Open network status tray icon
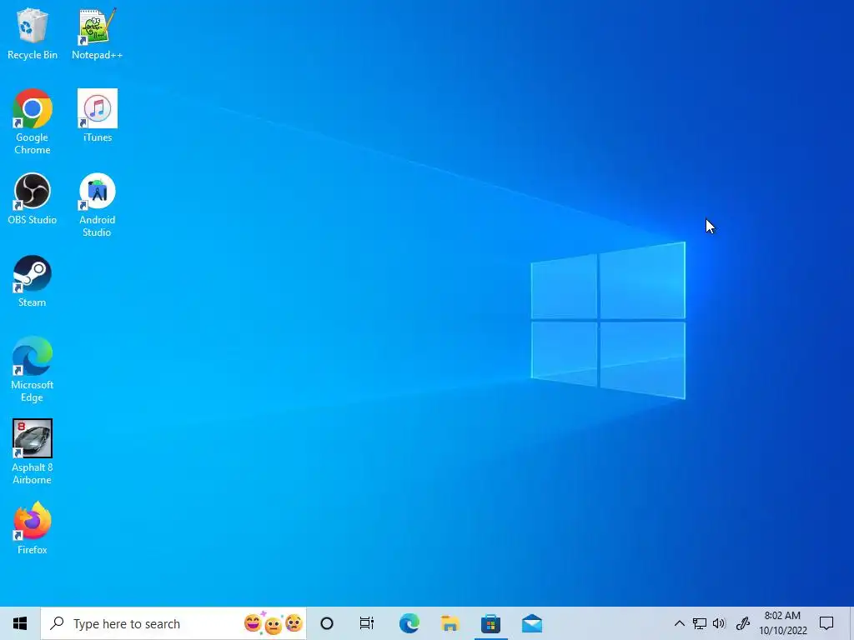 coord(700,623)
